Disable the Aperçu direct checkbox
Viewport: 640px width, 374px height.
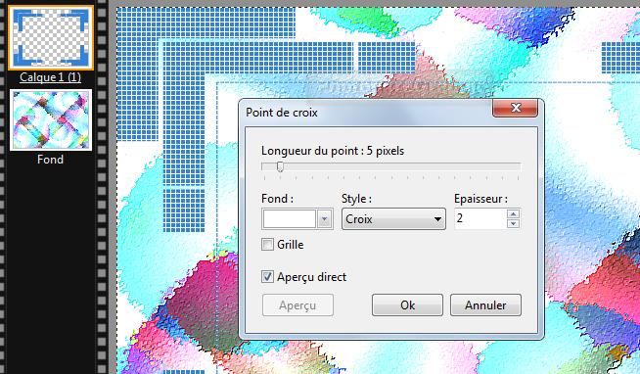[x=267, y=277]
